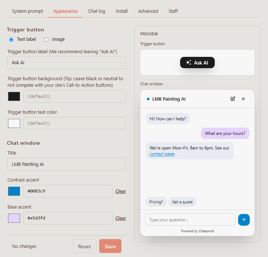
Task: Open the blue Contrast accent color swatch
Action: click(14, 191)
